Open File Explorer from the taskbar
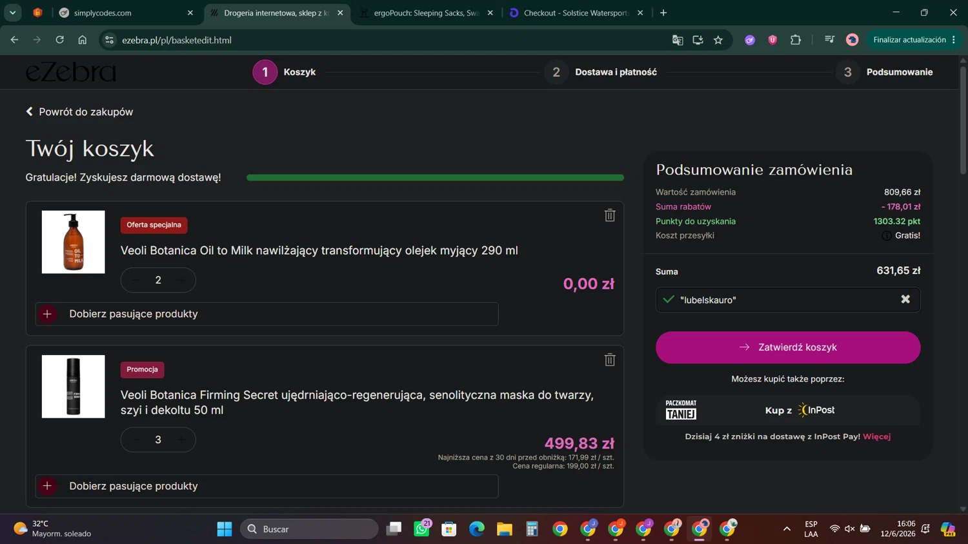Viewport: 968px width, 544px height. (x=505, y=529)
